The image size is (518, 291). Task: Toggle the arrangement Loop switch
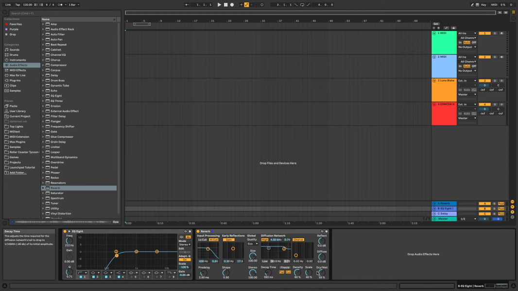(x=302, y=5)
